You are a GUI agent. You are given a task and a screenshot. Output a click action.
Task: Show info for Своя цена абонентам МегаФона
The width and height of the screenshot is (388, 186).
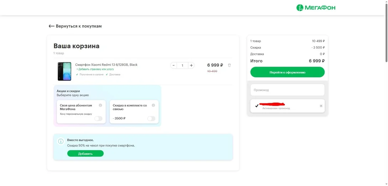(100, 105)
